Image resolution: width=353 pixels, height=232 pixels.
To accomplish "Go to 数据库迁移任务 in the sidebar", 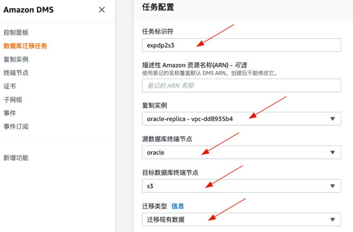I will pos(25,46).
